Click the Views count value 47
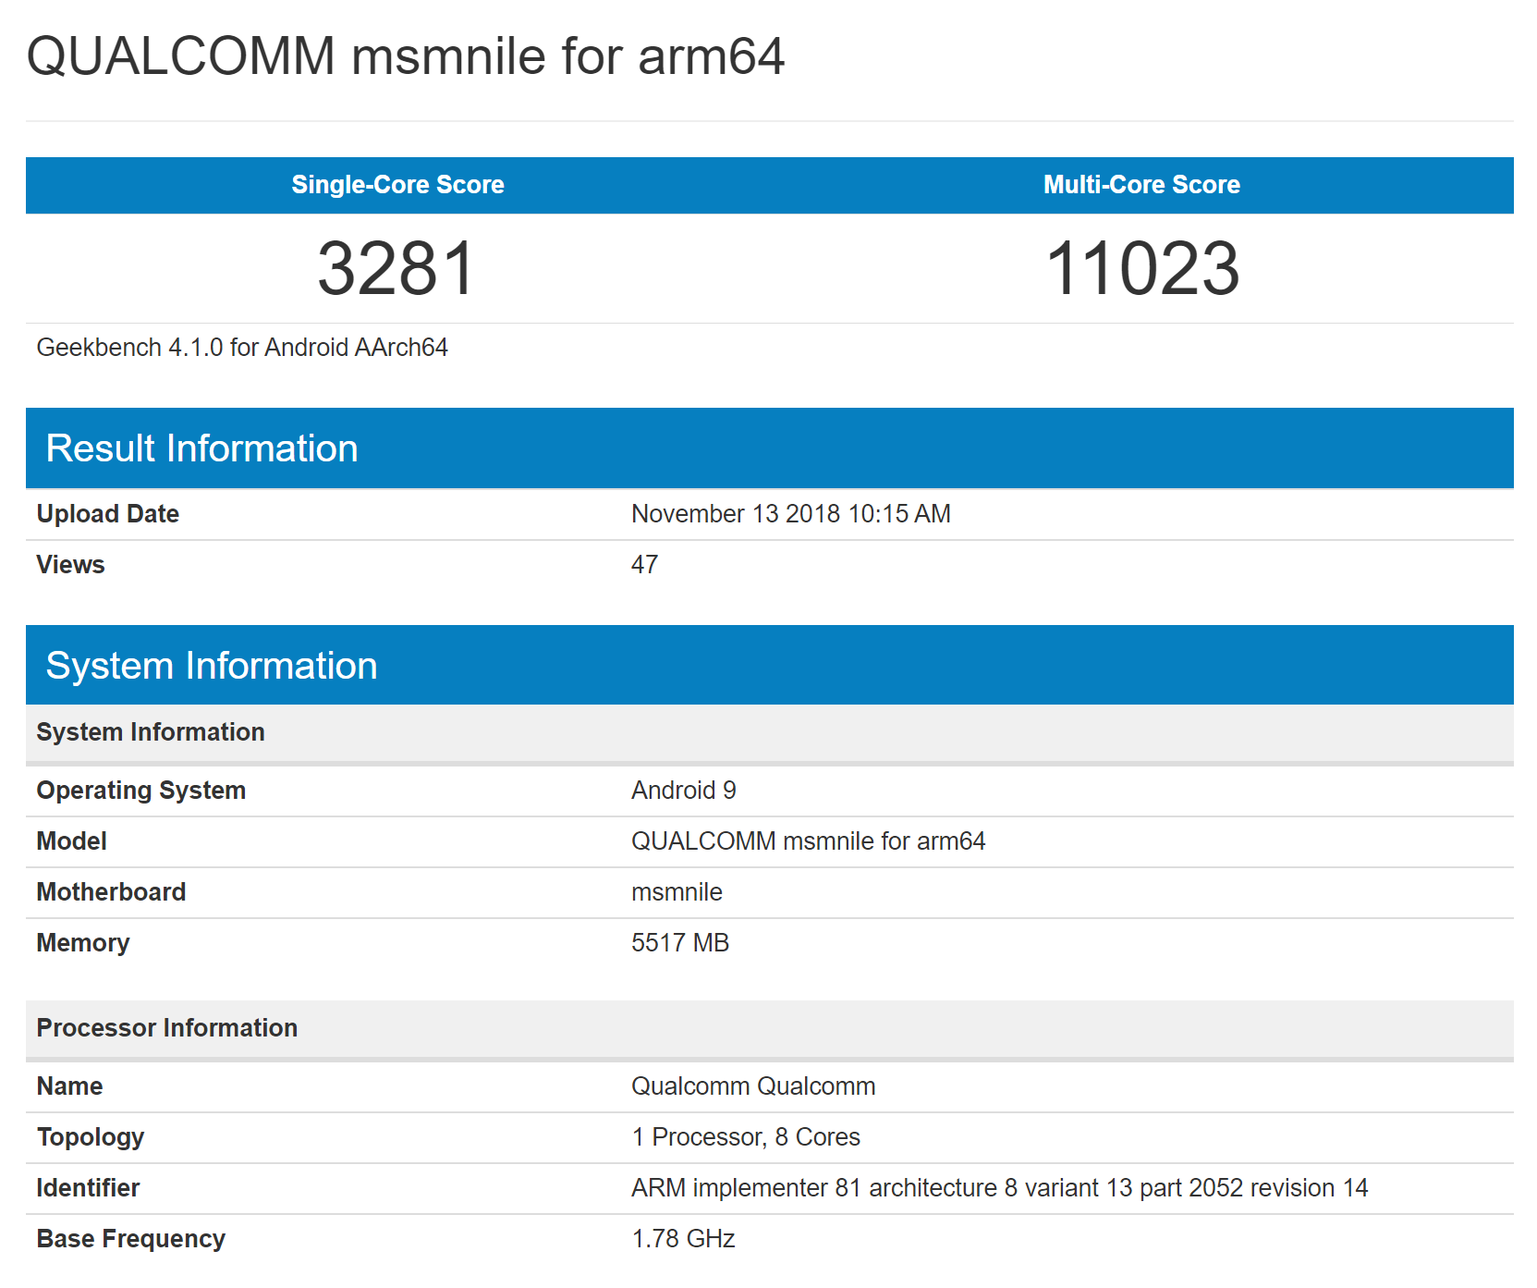 click(644, 565)
